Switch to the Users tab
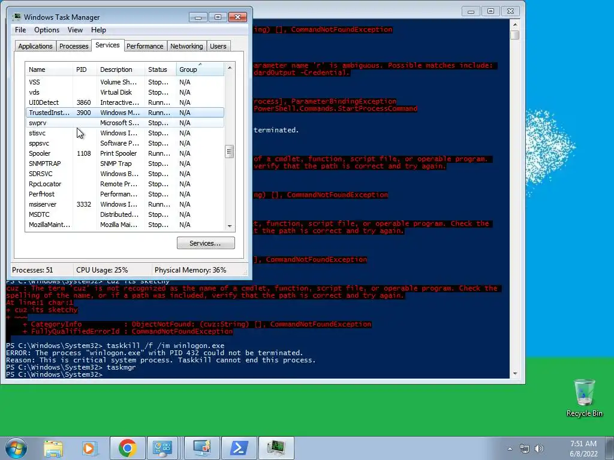This screenshot has width=614, height=460. point(218,46)
